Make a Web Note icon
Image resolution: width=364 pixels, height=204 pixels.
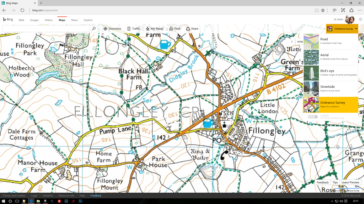tap(343, 10)
